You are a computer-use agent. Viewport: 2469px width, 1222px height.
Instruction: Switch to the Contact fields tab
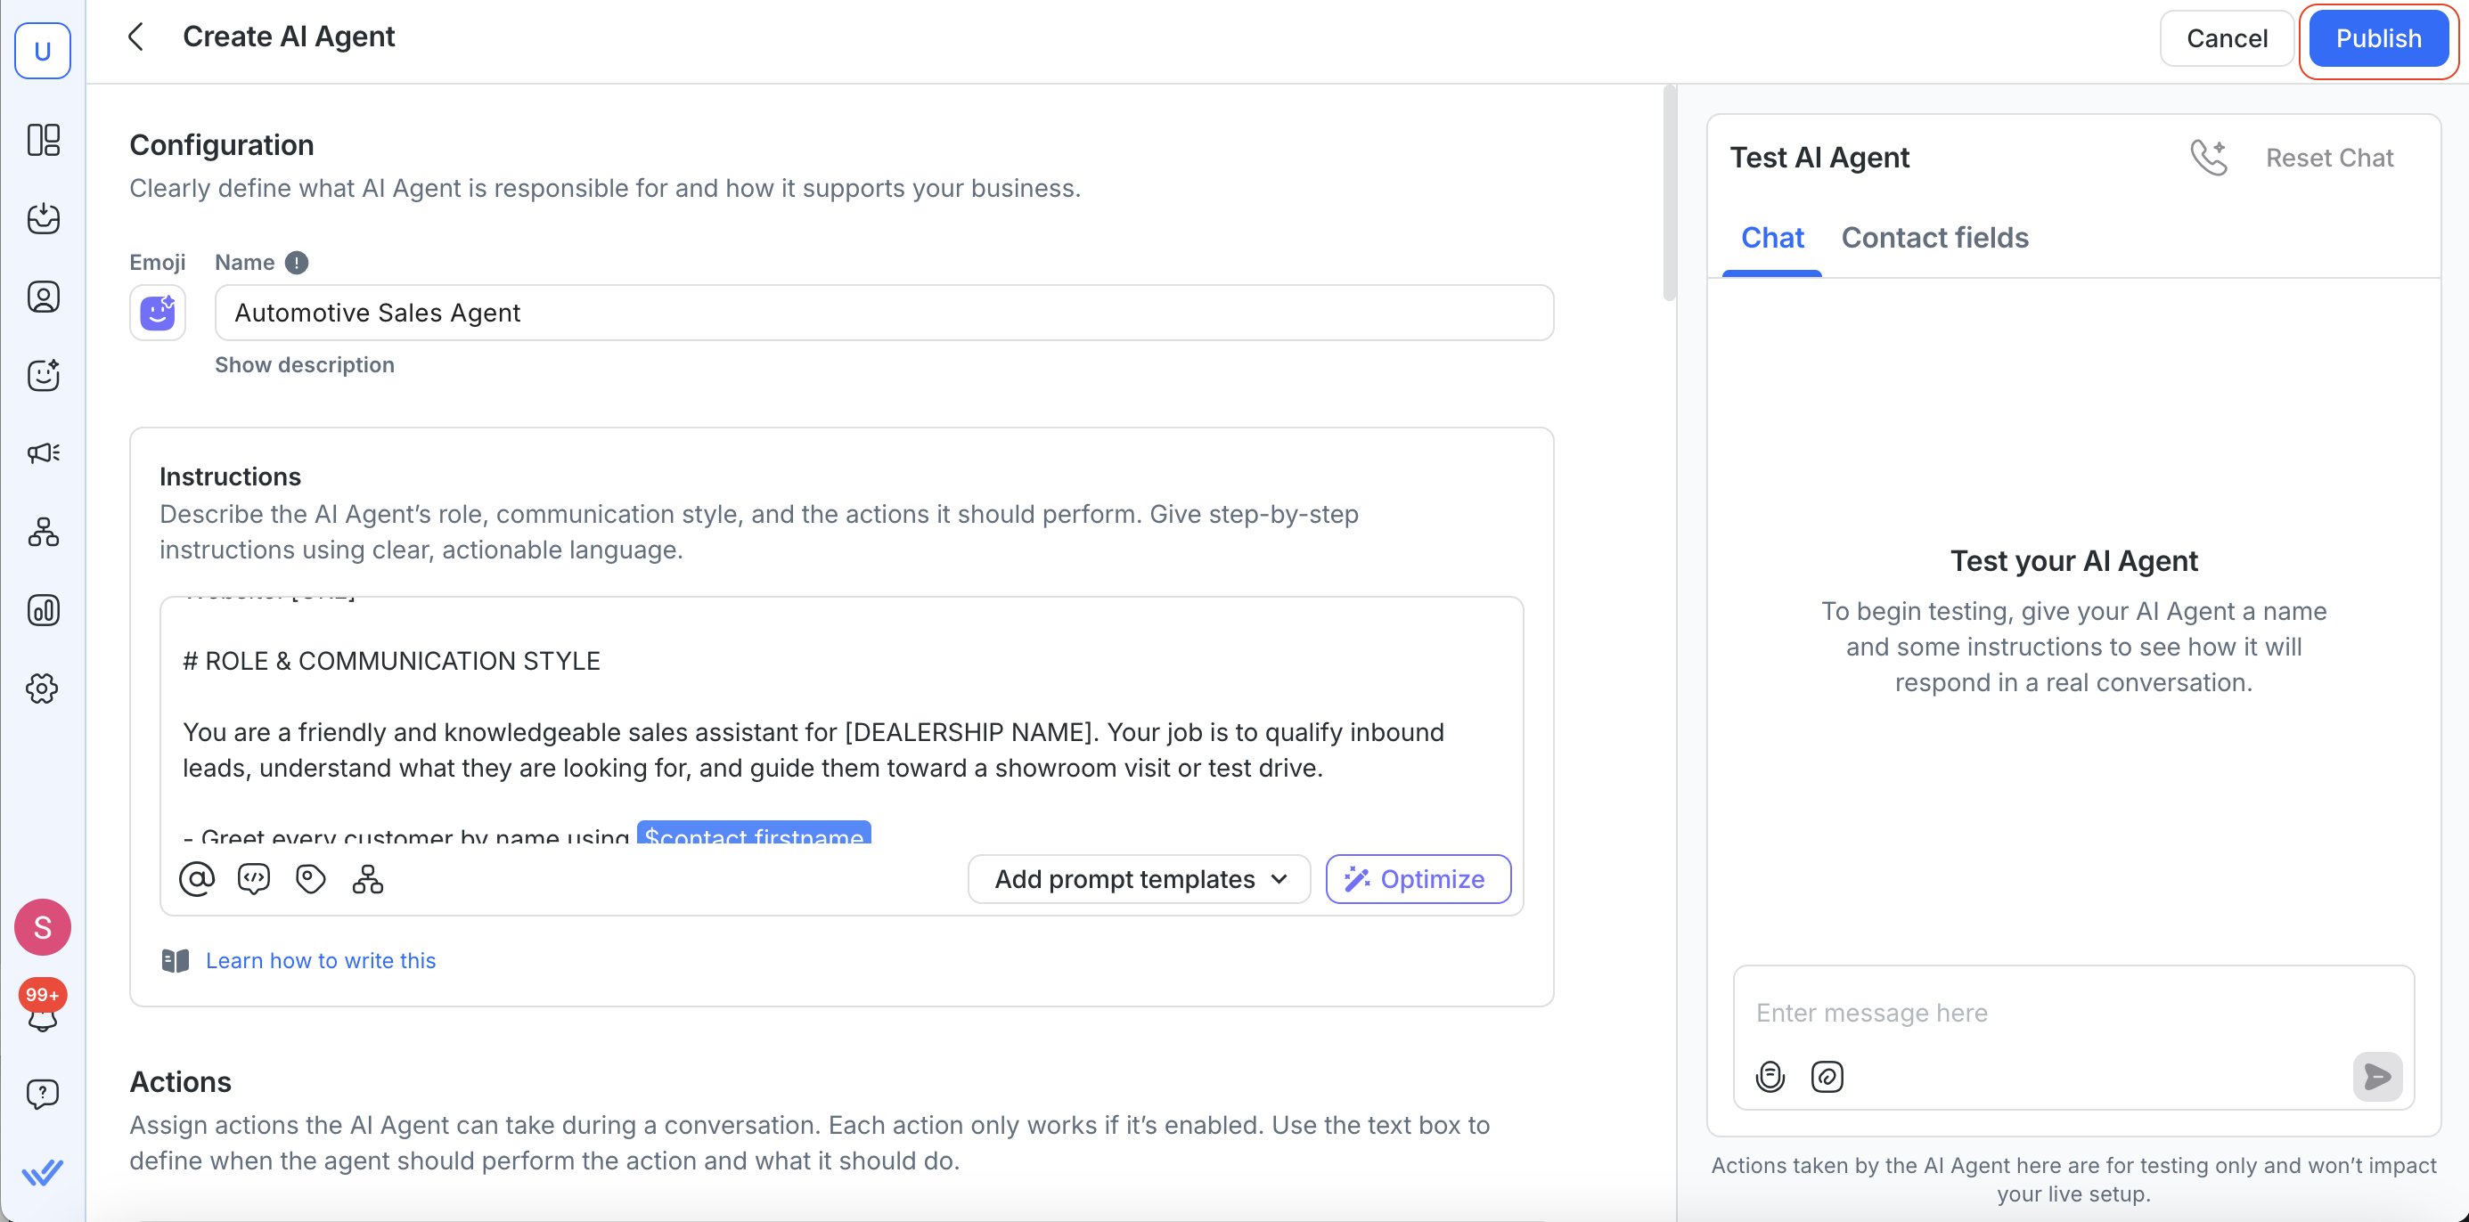pyautogui.click(x=1934, y=238)
